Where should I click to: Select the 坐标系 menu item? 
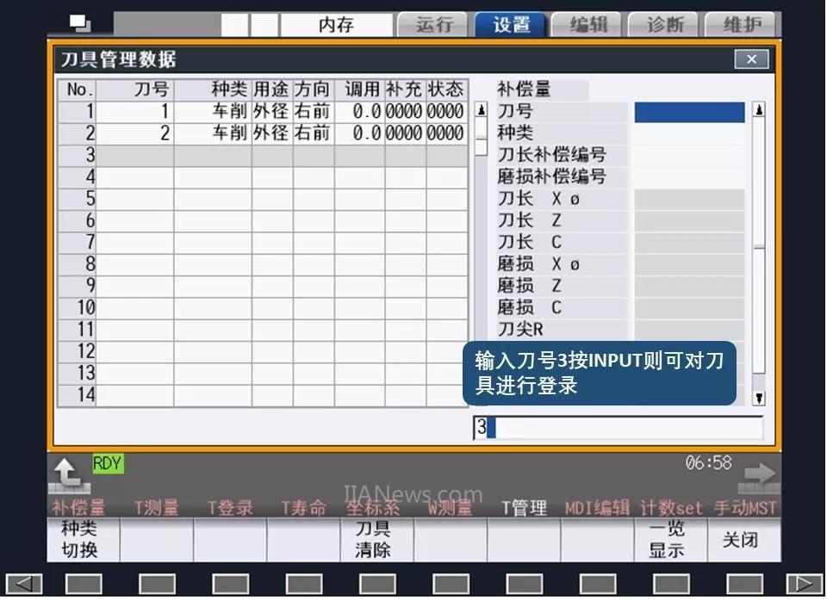click(x=372, y=508)
